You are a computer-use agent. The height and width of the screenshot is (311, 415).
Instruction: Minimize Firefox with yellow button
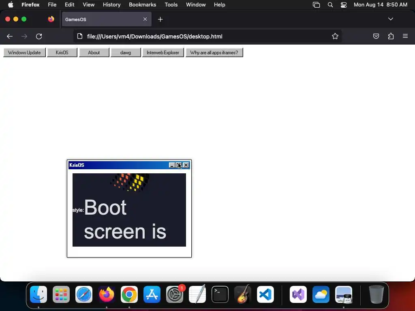16,19
